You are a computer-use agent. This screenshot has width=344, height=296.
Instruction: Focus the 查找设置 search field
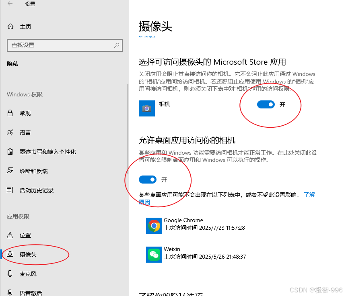pos(65,45)
